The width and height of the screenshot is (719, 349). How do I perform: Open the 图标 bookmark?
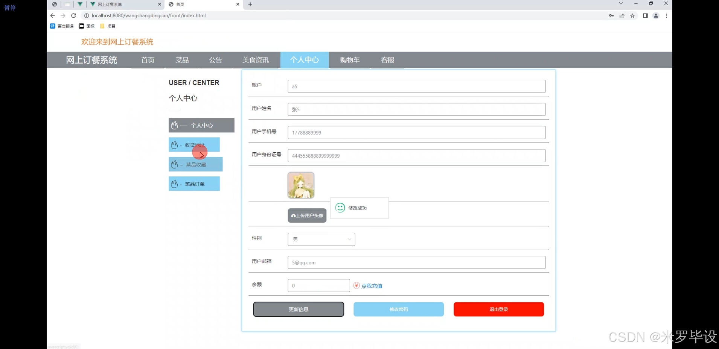(87, 26)
